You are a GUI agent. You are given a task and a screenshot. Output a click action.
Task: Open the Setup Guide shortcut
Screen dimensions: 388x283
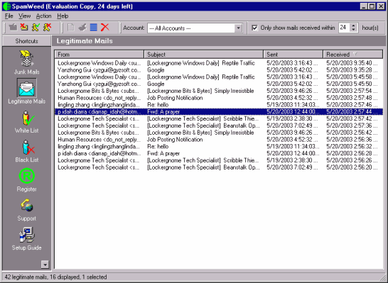pyautogui.click(x=27, y=239)
